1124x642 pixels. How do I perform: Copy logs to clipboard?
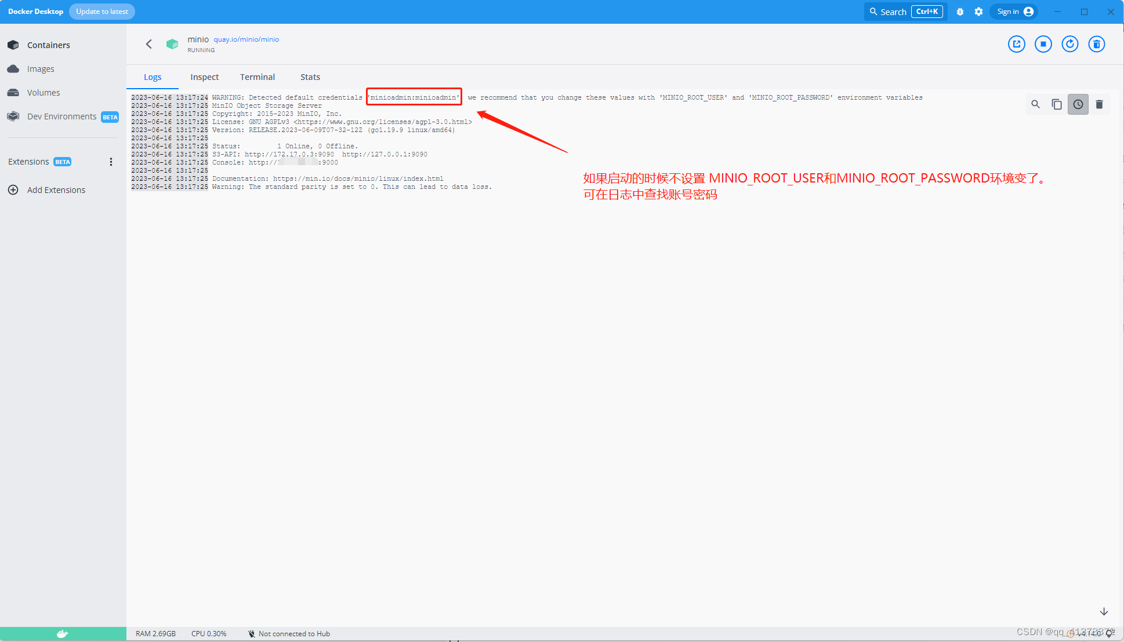point(1057,104)
